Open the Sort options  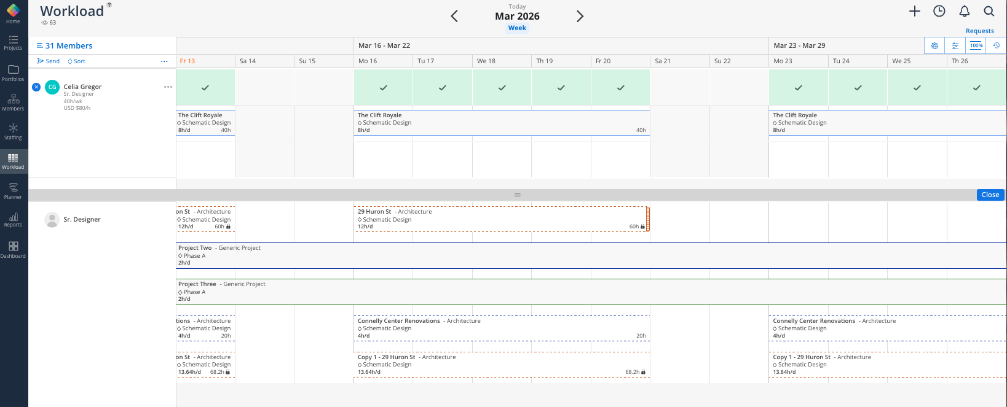click(x=76, y=61)
